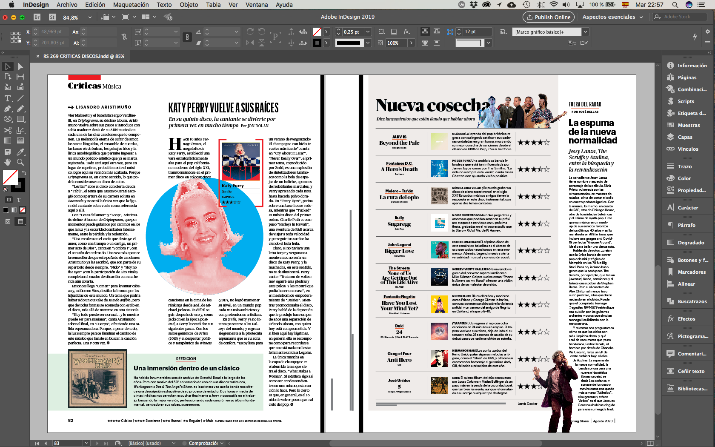Screen dimensions: 715x447
Task: Toggle constrain width and height proportions
Action: pos(124,37)
